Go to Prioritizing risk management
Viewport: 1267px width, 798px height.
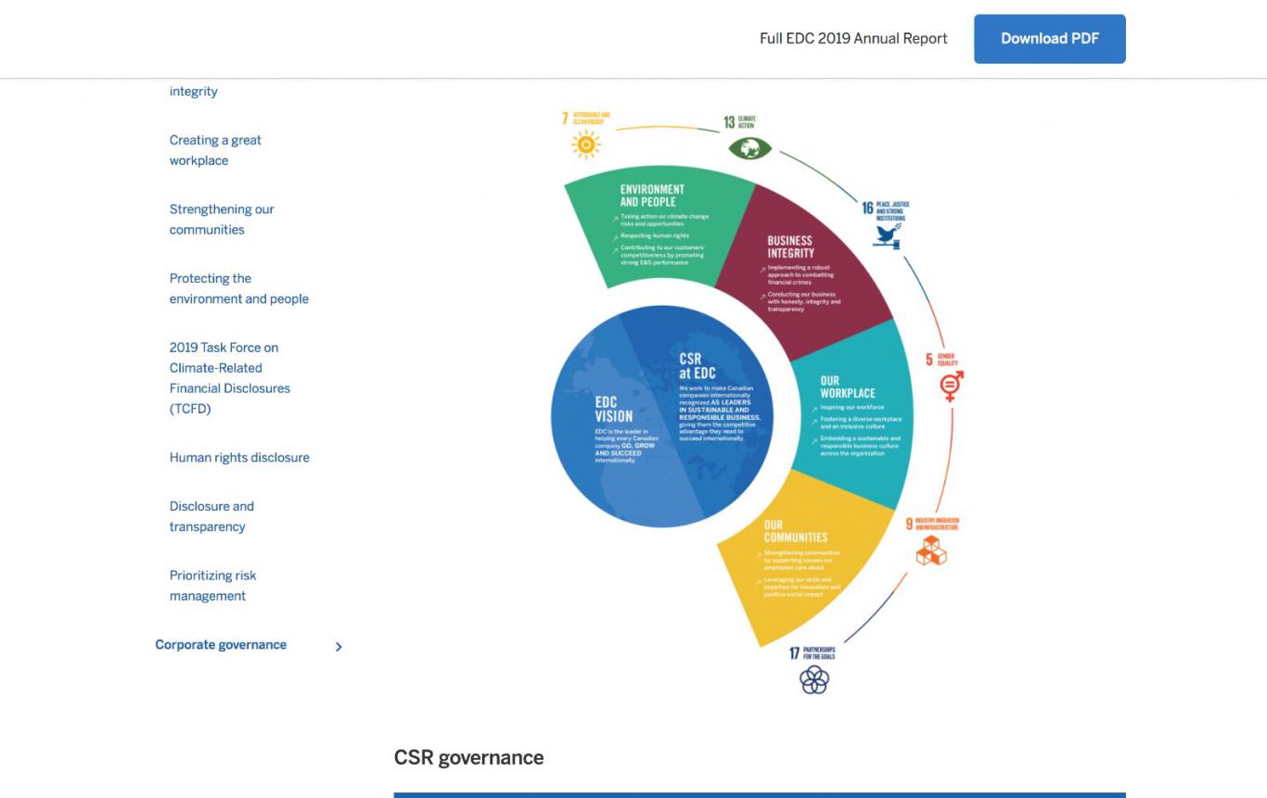[212, 586]
